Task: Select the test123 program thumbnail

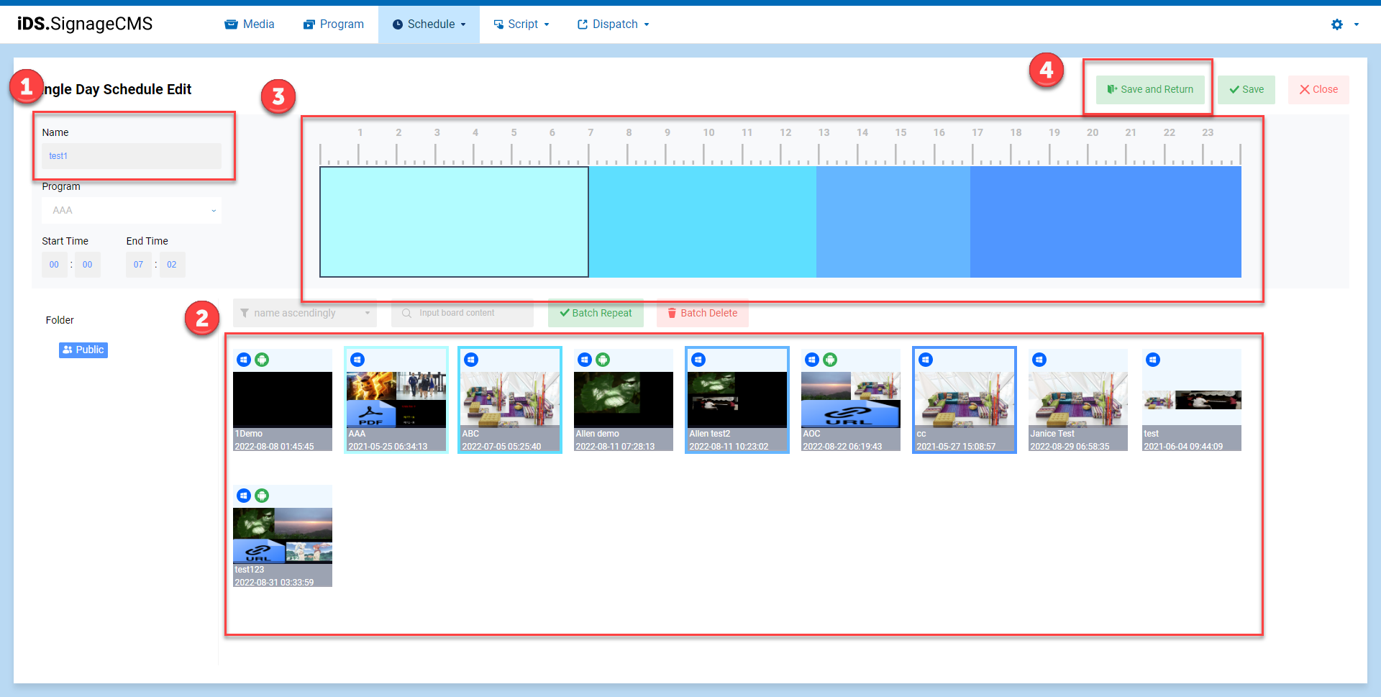Action: pyautogui.click(x=283, y=535)
